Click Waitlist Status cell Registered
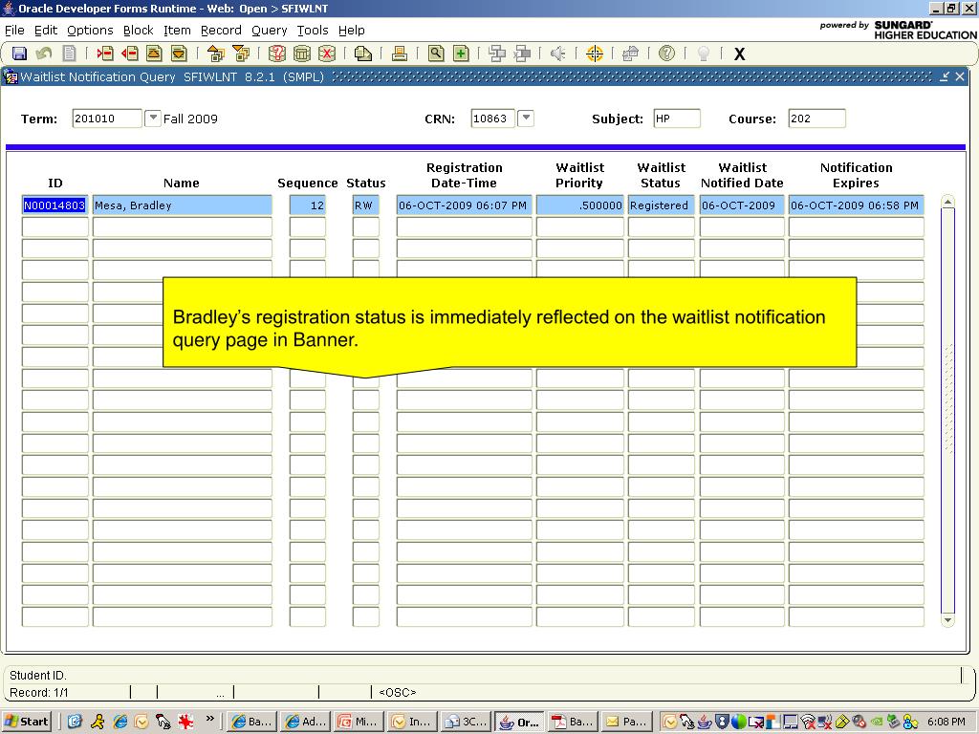Image resolution: width=979 pixels, height=734 pixels. pos(662,205)
